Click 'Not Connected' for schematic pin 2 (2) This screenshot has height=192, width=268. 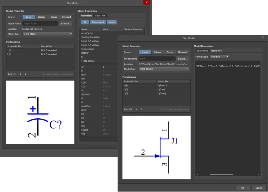pos(49,54)
